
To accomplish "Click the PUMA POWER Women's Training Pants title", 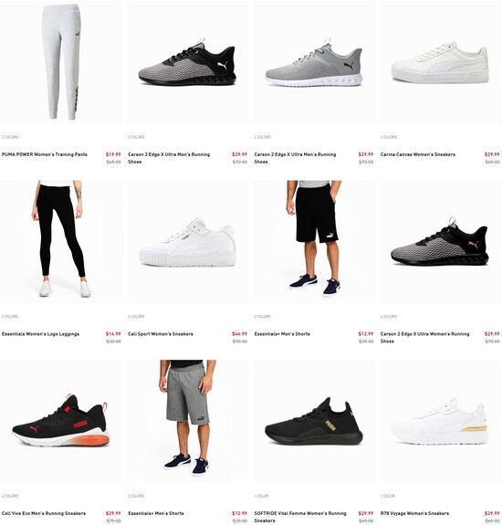I will 45,154.
